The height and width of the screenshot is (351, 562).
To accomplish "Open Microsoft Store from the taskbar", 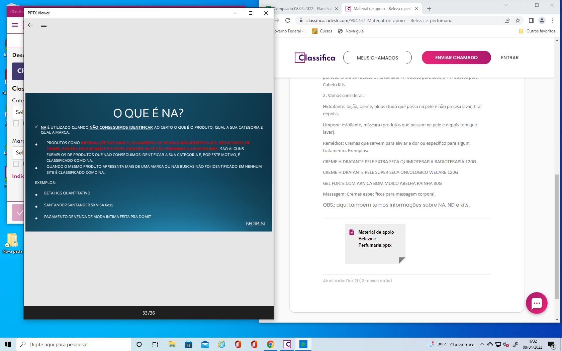I will coord(189,344).
